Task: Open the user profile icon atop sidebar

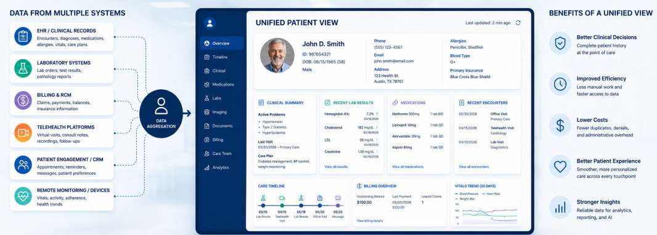Action: tap(210, 23)
